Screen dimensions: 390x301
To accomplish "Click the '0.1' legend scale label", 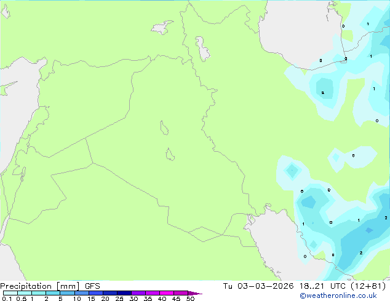I will pos(7,299).
